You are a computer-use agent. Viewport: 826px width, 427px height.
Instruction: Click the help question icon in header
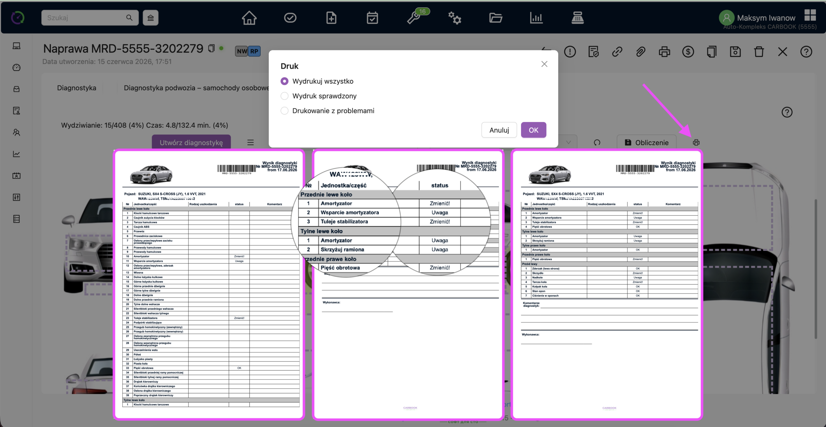click(x=806, y=52)
